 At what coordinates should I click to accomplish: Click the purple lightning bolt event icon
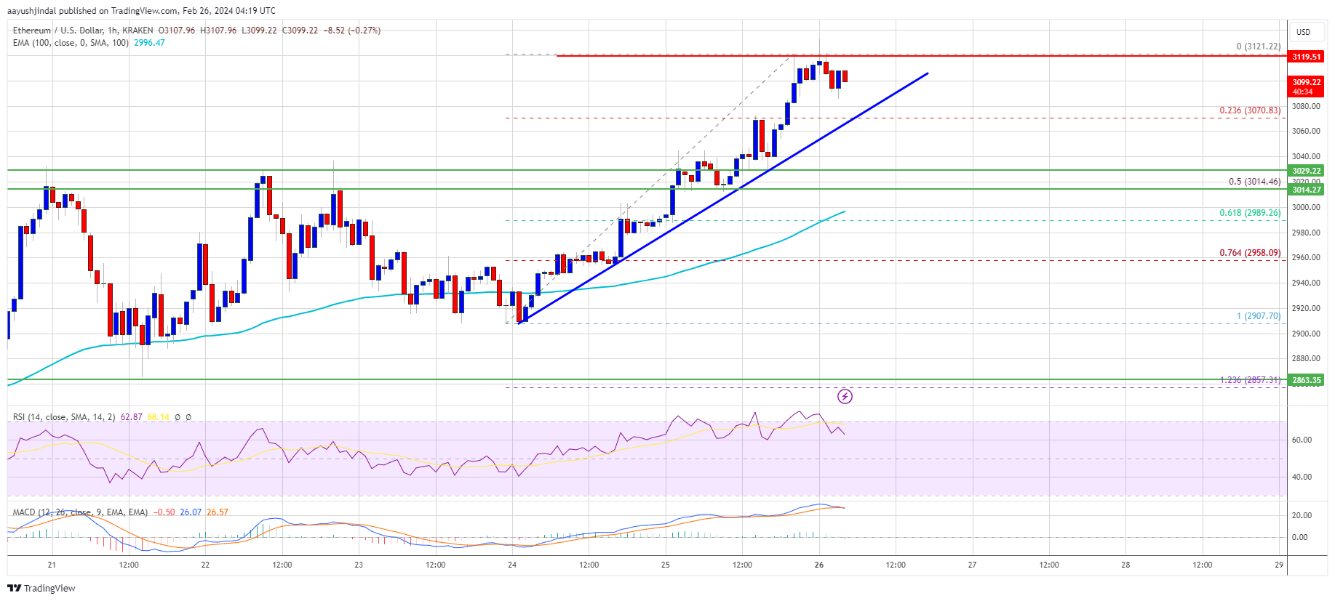(845, 396)
